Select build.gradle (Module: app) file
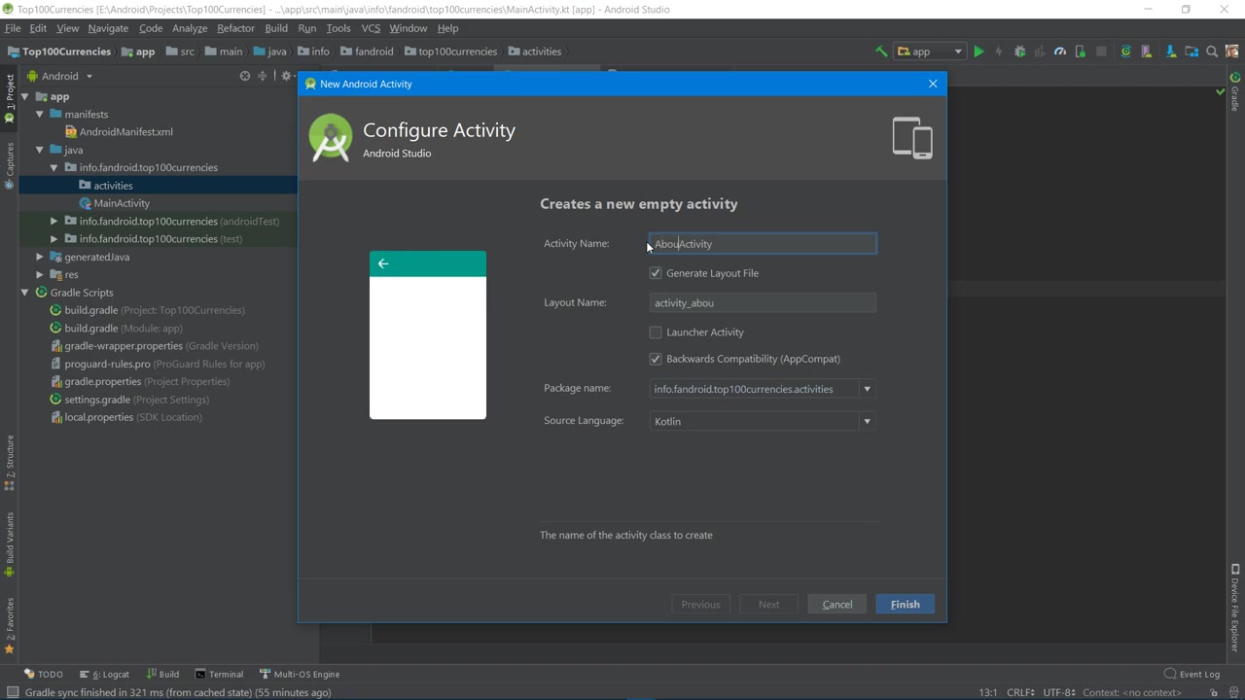The image size is (1245, 700). coord(116,329)
